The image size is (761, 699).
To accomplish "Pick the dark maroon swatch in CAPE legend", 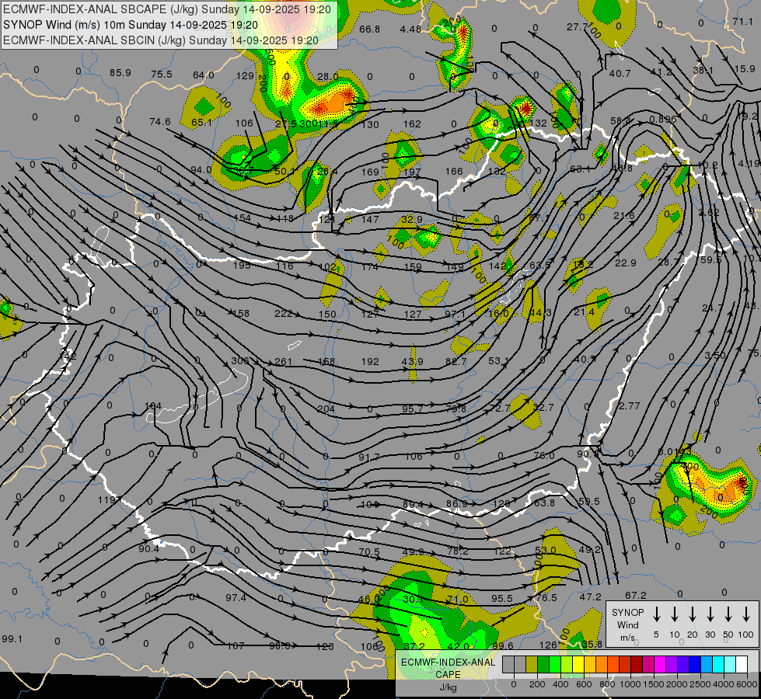I will pyautogui.click(x=637, y=664).
